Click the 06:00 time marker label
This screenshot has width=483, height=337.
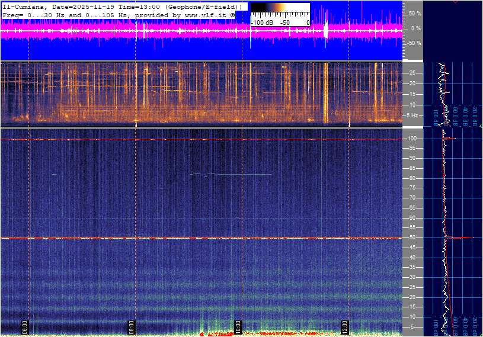(x=25, y=327)
